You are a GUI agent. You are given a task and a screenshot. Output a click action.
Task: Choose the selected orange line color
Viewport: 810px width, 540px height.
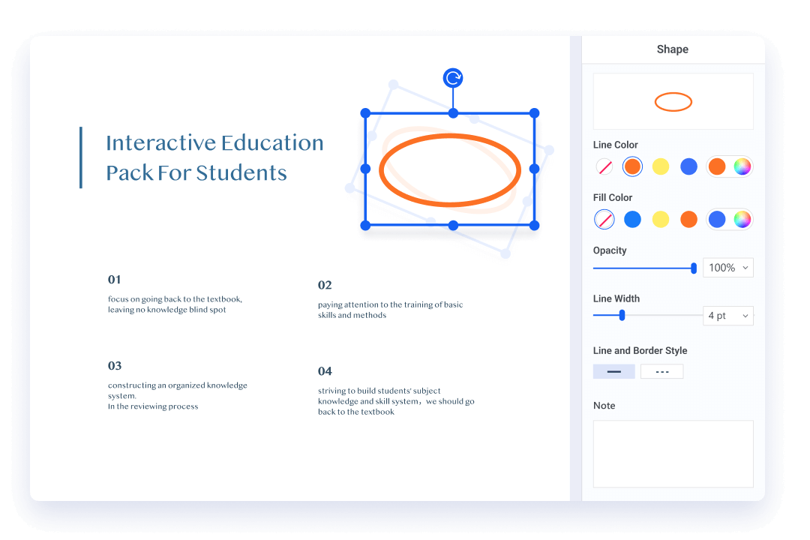(632, 166)
